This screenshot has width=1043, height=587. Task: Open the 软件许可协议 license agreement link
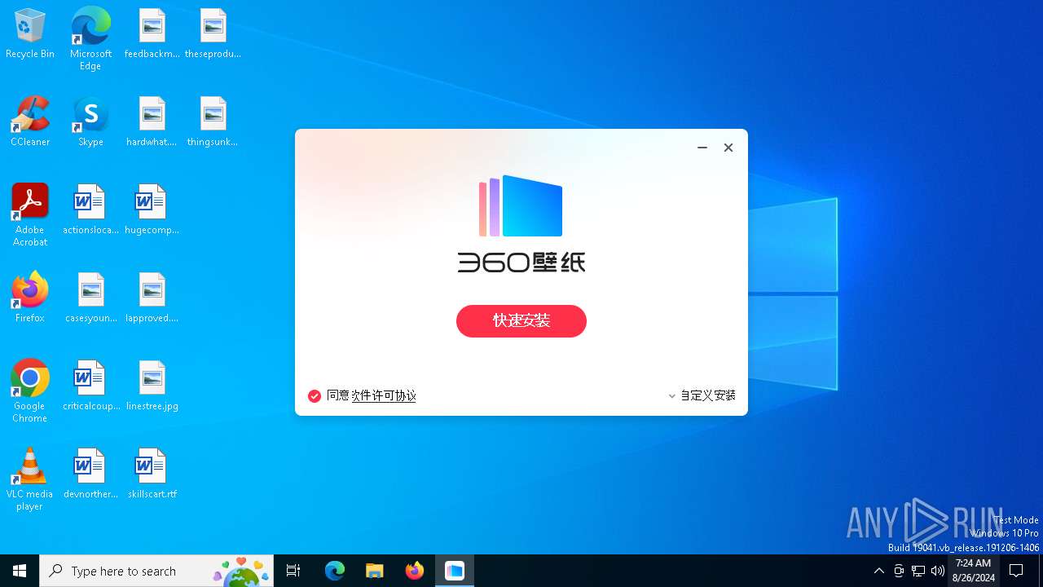tap(384, 395)
